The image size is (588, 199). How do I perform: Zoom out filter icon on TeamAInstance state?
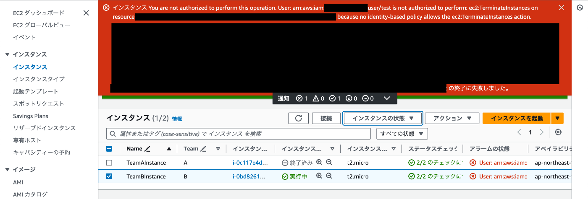(329, 163)
